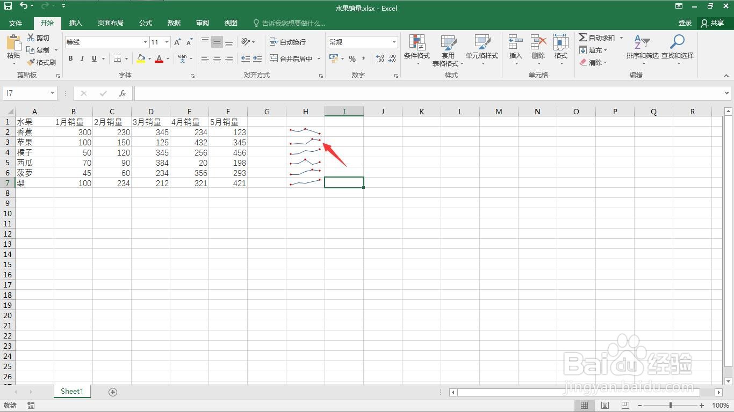Click the increase decimal icon
The width and height of the screenshot is (734, 412).
click(x=380, y=58)
